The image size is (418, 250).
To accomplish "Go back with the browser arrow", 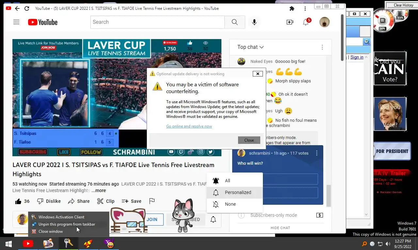I will pos(17,8).
